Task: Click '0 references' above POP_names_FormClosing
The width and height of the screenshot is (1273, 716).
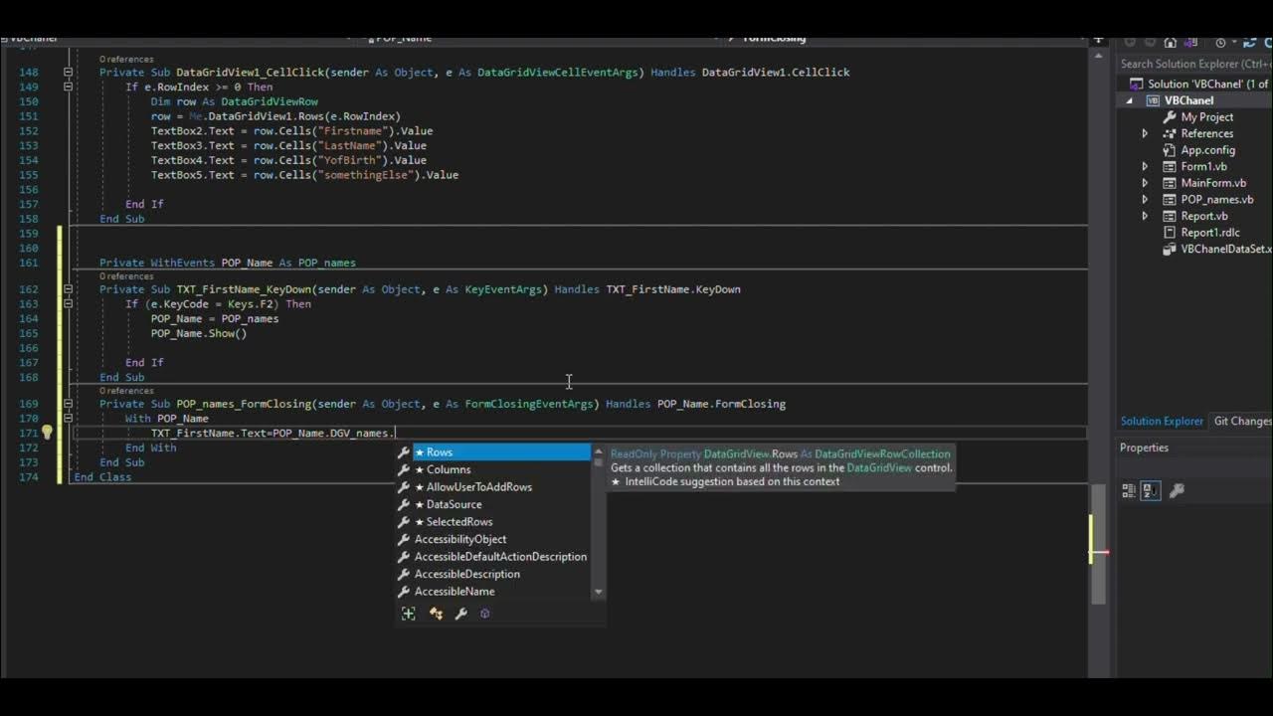Action: pyautogui.click(x=126, y=391)
